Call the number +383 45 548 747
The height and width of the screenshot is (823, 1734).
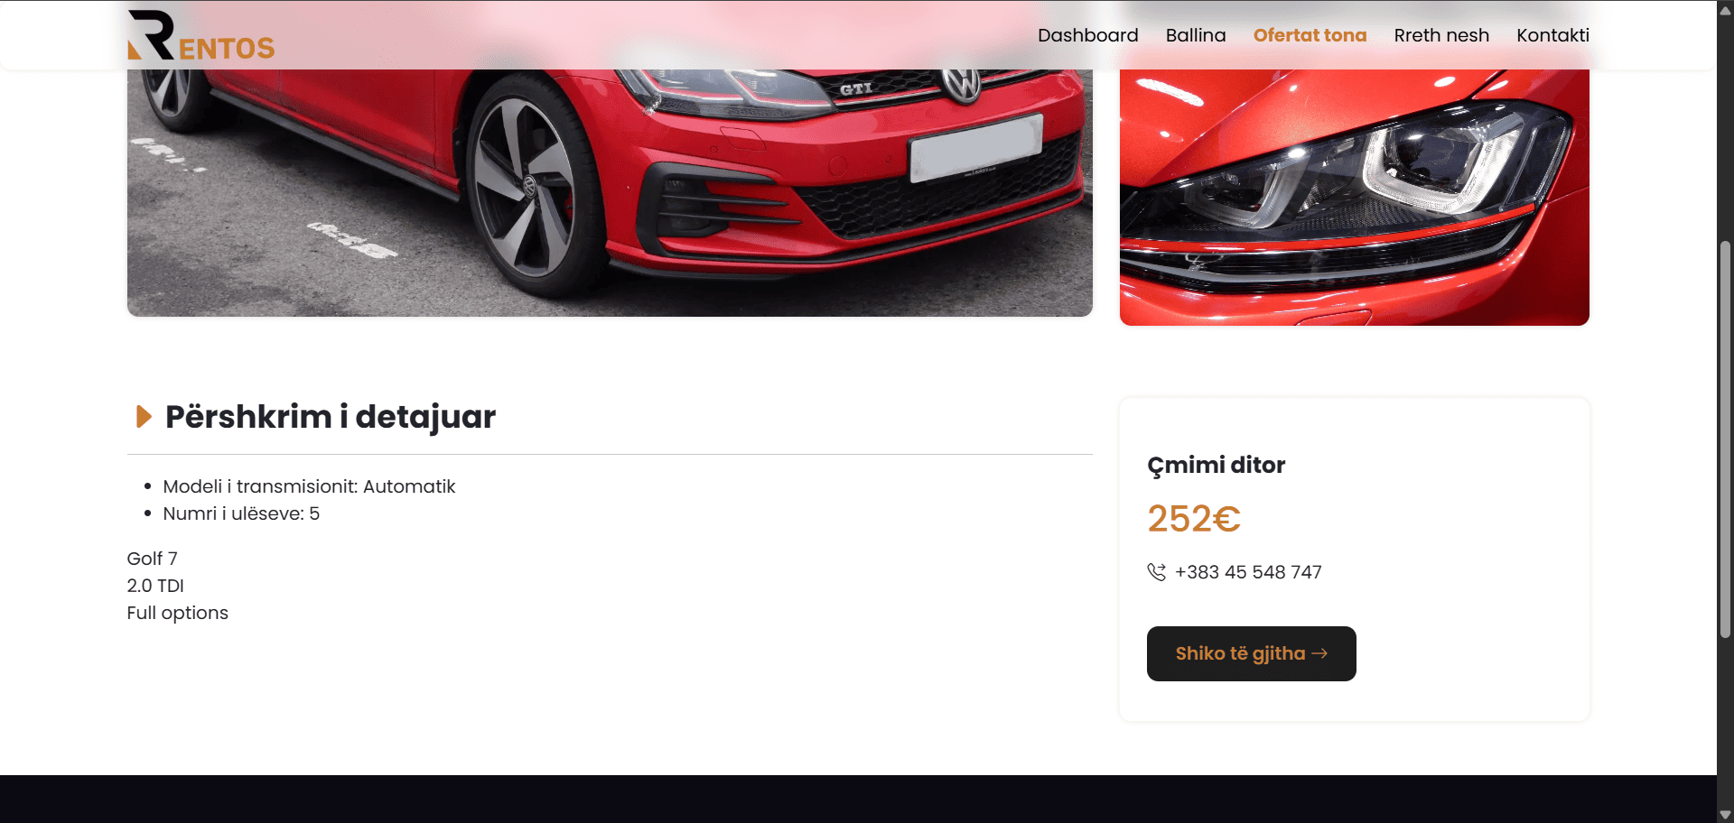[x=1248, y=572]
